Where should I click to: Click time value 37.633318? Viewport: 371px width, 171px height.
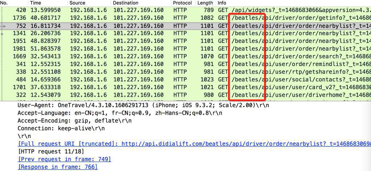pyautogui.click(x=45, y=87)
